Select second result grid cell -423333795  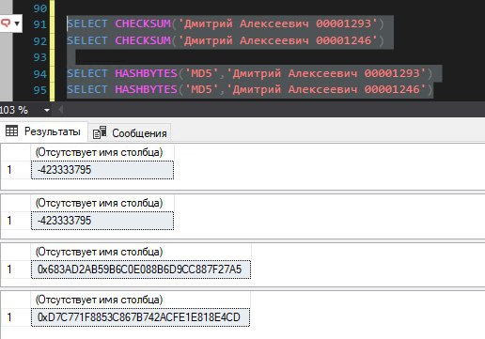[x=102, y=221]
